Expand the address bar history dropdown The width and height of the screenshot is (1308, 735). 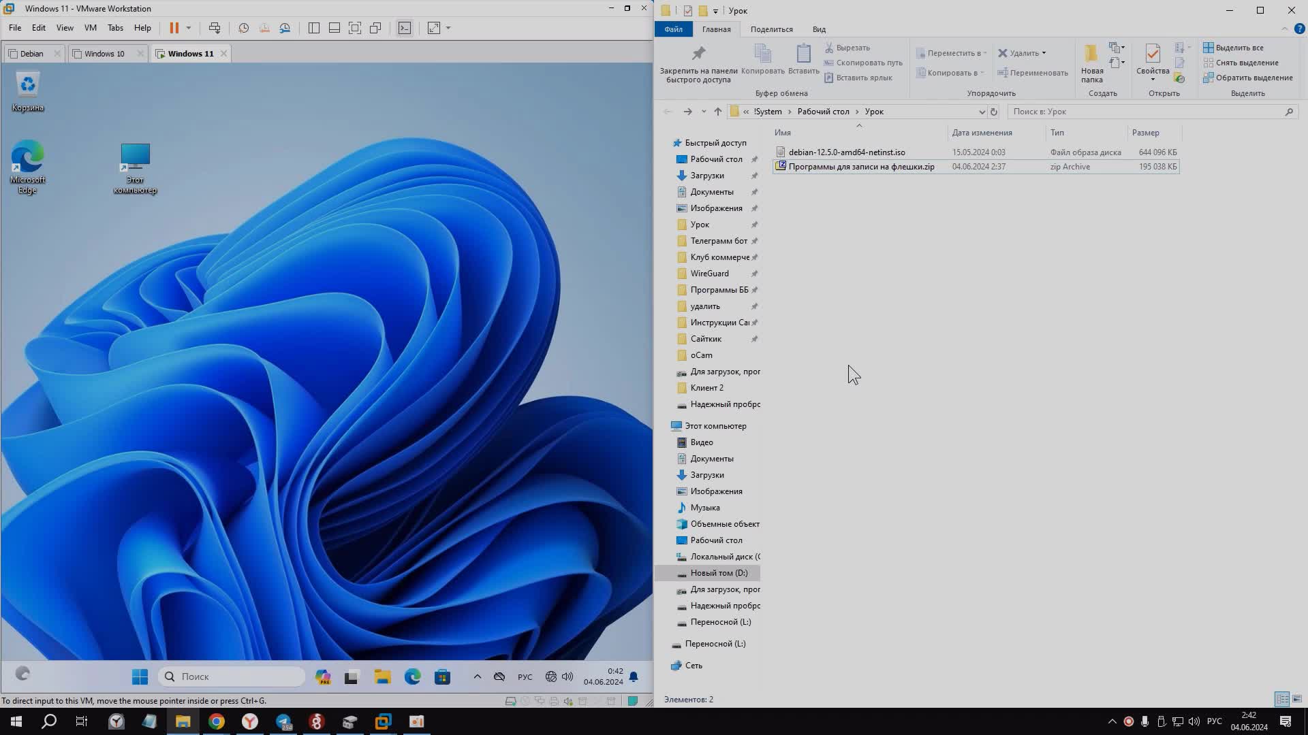pos(982,112)
